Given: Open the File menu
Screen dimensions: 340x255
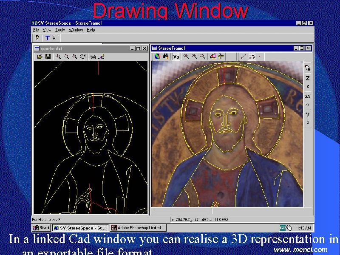Looking at the screenshot, I should tap(36, 30).
